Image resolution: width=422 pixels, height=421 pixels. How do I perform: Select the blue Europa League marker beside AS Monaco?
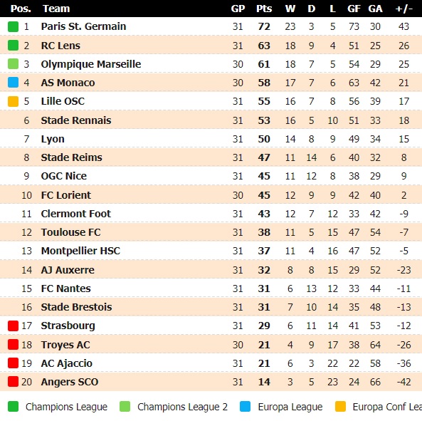click(13, 83)
